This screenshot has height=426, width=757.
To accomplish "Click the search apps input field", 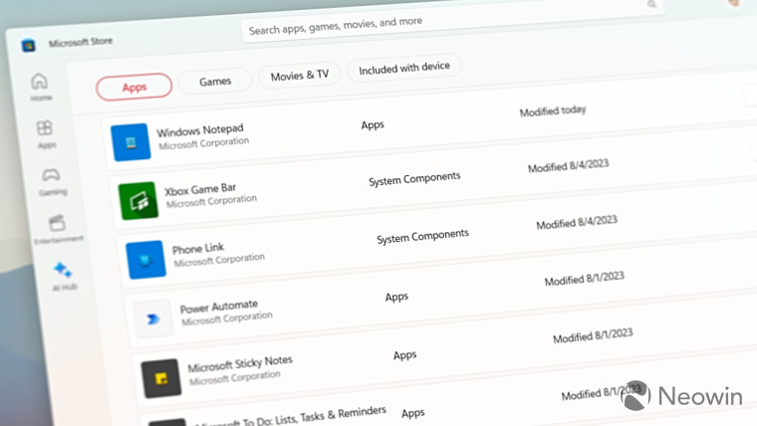I will [x=438, y=25].
